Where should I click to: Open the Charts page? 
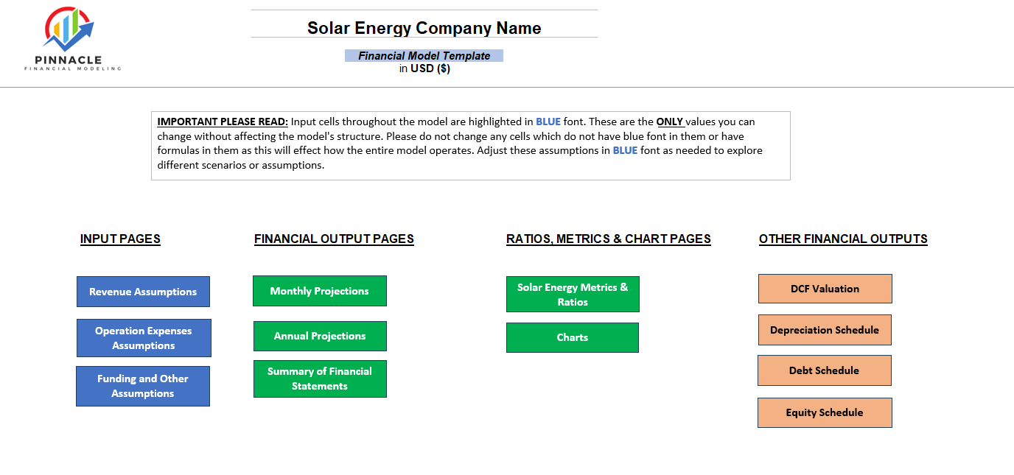coord(573,337)
